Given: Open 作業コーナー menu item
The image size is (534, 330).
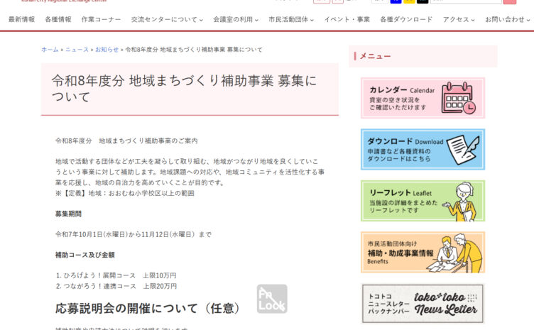Looking at the screenshot, I should [101, 20].
